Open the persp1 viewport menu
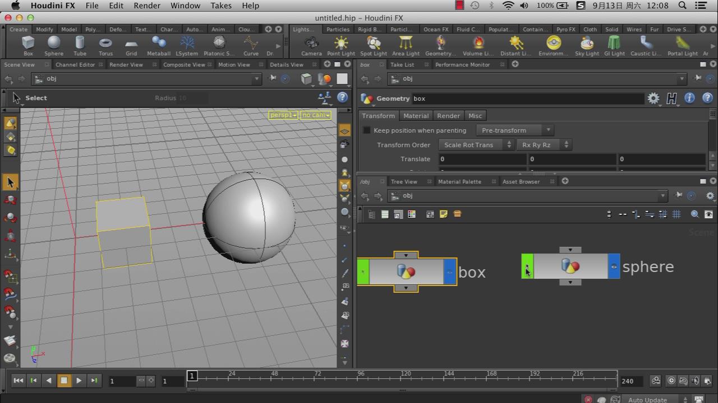The height and width of the screenshot is (403, 718). coord(283,115)
